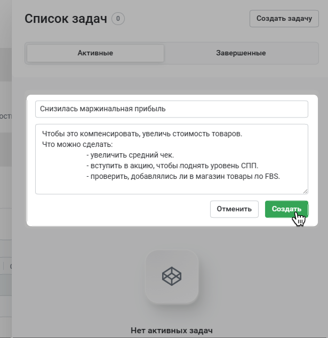Click the 'Что можно сделать:' line

click(77, 144)
